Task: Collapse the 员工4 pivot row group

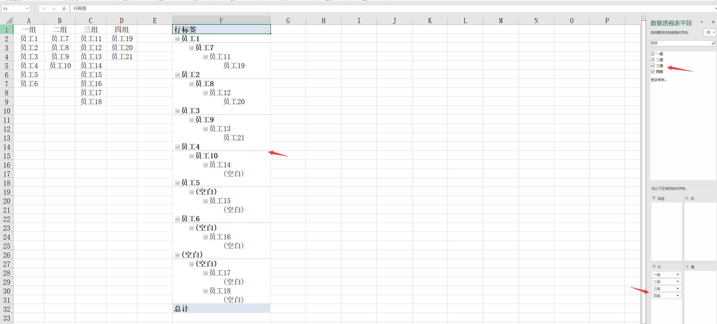Action: [x=177, y=147]
